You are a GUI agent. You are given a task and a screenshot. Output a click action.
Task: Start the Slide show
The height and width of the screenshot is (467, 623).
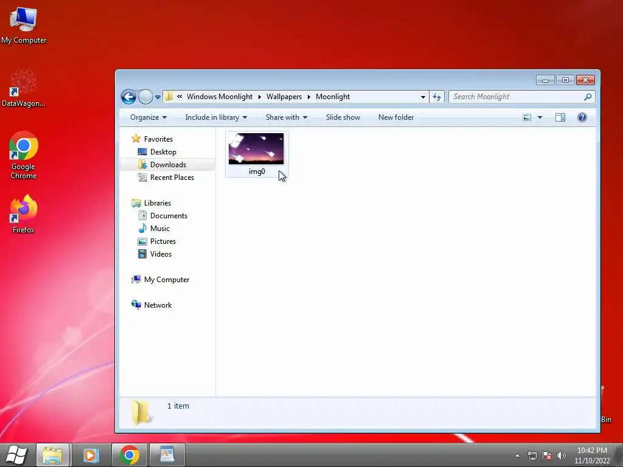pos(343,117)
